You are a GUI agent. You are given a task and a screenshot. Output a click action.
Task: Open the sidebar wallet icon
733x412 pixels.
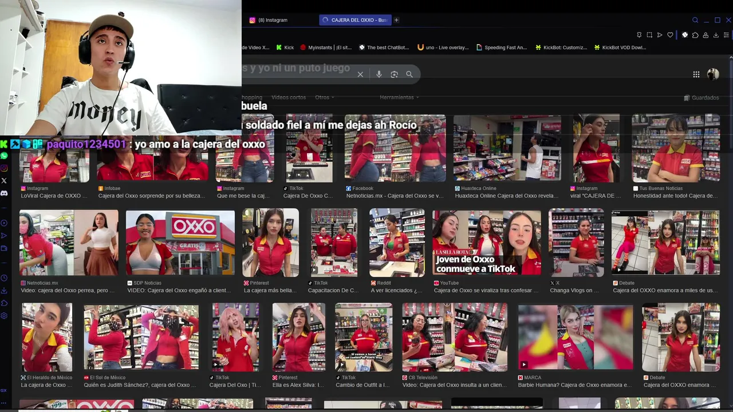pyautogui.click(x=4, y=248)
